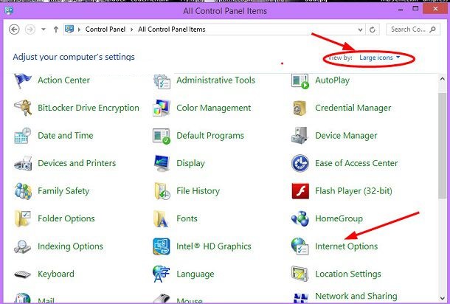Screen dimensions: 450x304
Task: Open the Color Management icon
Action: [x=162, y=108]
